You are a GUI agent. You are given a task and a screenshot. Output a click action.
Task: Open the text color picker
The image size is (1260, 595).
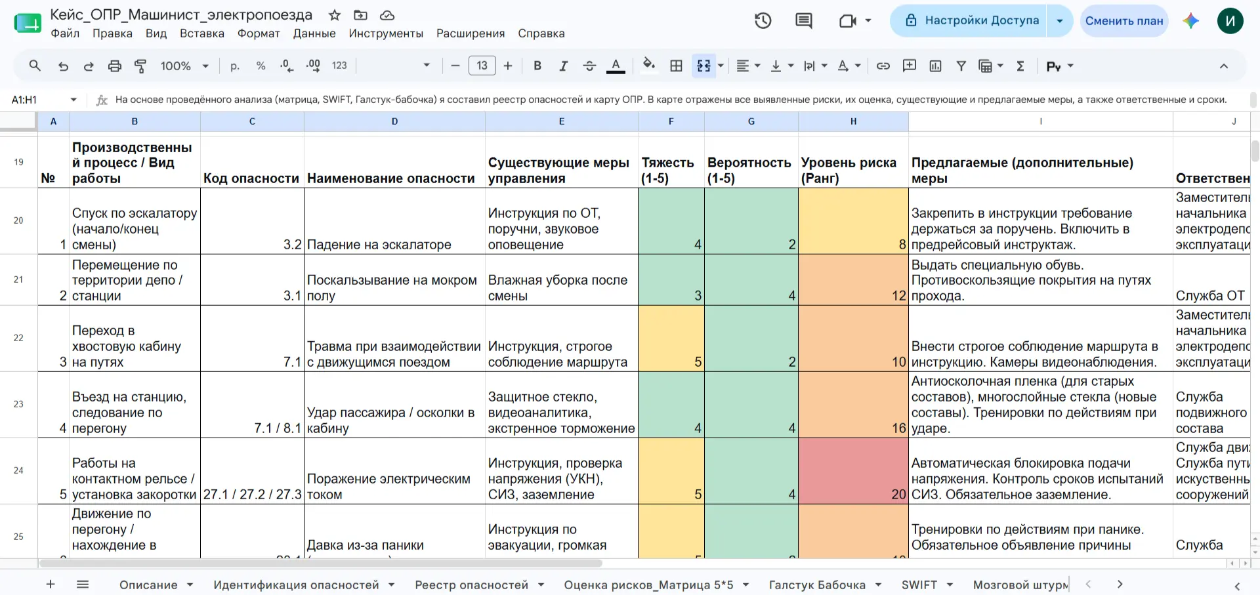pyautogui.click(x=616, y=66)
